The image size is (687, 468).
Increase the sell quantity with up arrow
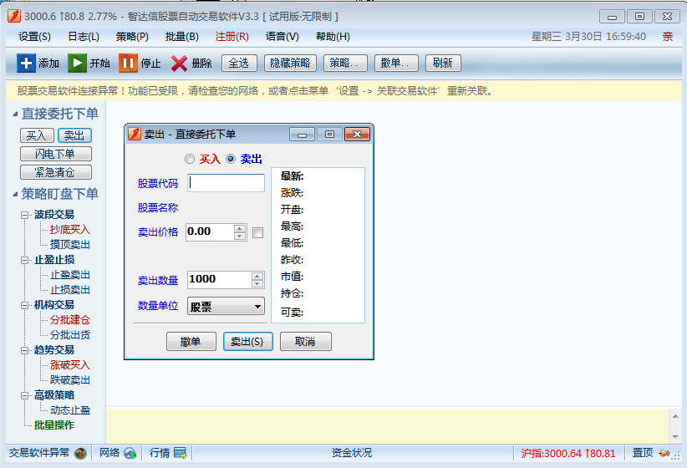257,276
